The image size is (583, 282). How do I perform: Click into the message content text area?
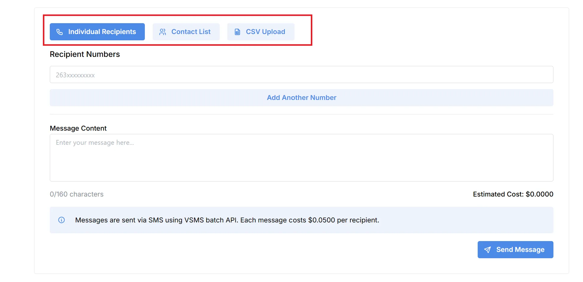(301, 163)
